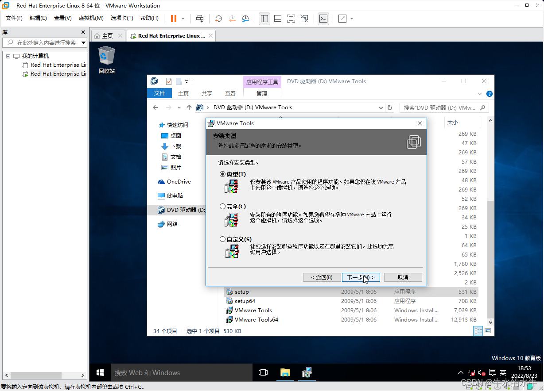The width and height of the screenshot is (544, 391).
Task: Take a snapshot of the virtual machine
Action: pyautogui.click(x=218, y=19)
